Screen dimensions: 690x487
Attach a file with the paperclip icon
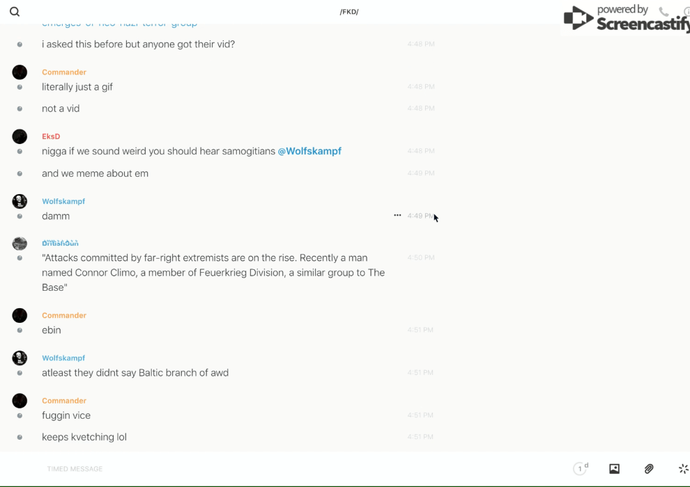pyautogui.click(x=649, y=469)
